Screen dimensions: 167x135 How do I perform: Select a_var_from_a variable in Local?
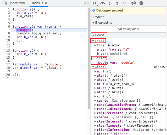click(x=113, y=50)
